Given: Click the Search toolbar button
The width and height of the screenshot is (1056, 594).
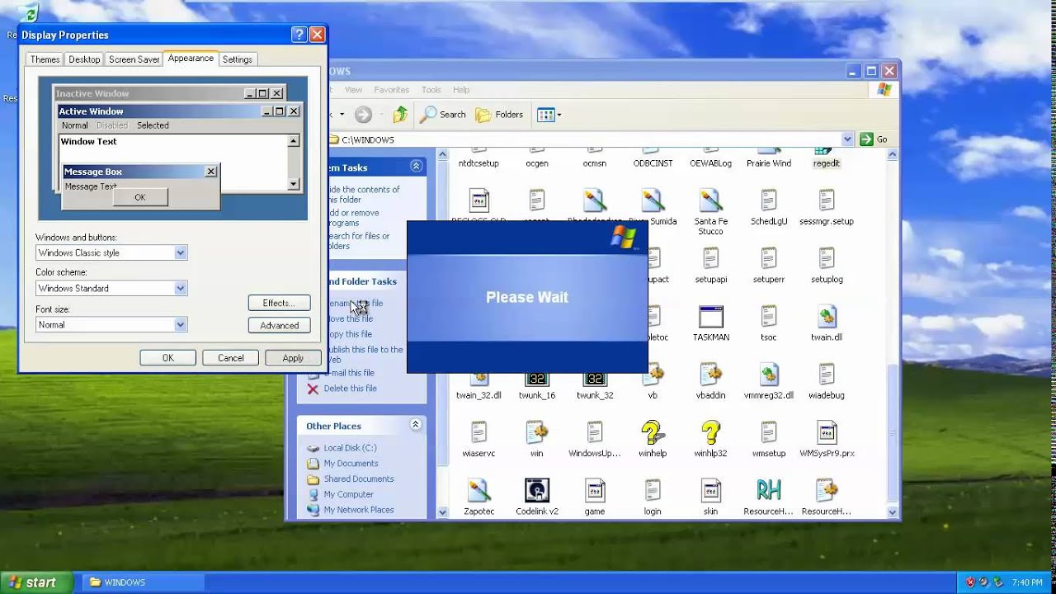Looking at the screenshot, I should [443, 115].
